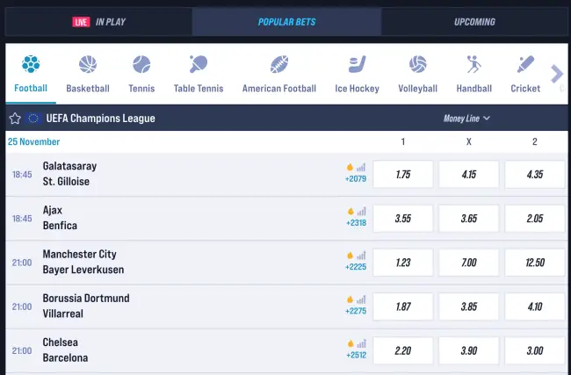571x375 pixels.
Task: Select the Ajax vs Benfica draw odds 3.65
Action: (469, 219)
